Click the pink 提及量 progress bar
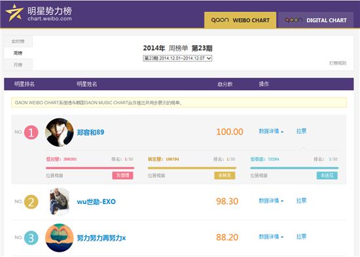Screen dimensions: 360x257 [90, 168]
